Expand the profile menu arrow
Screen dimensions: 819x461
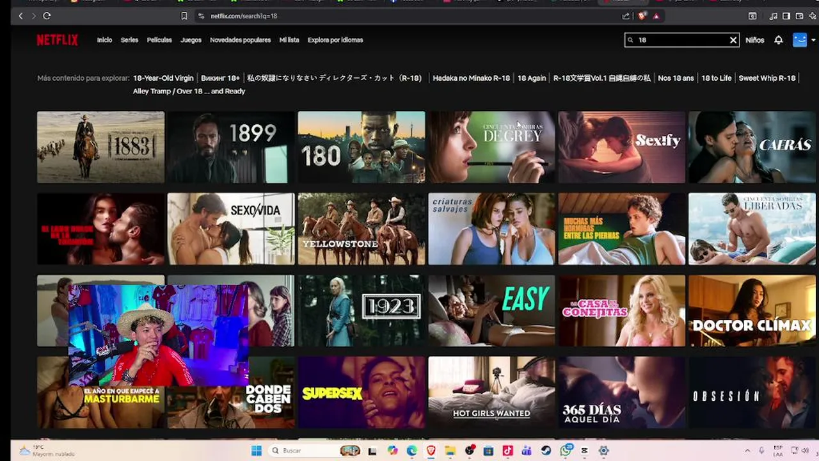(x=813, y=40)
